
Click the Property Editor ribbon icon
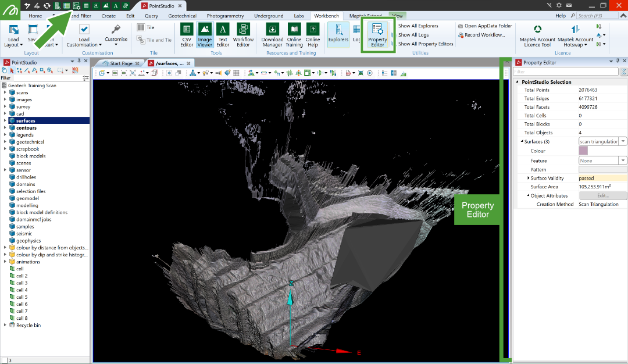377,35
